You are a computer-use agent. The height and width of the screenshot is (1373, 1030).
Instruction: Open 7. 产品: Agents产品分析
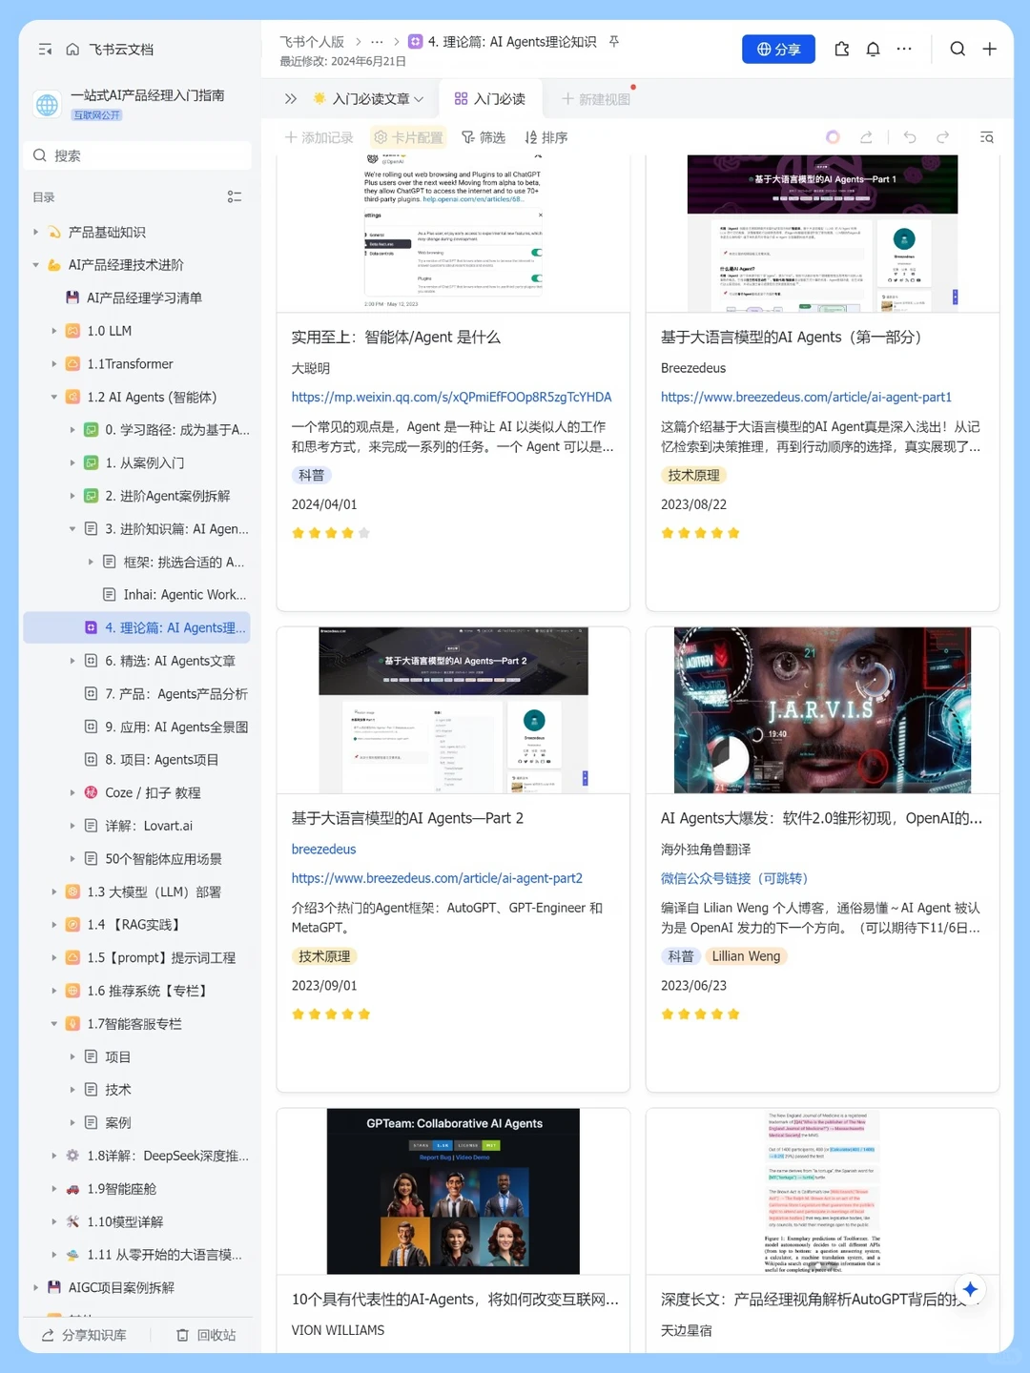pos(175,694)
